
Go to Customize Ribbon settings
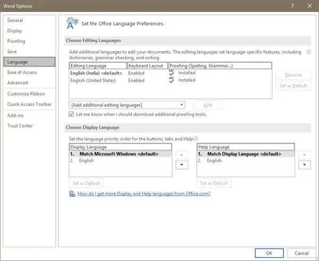pos(25,94)
